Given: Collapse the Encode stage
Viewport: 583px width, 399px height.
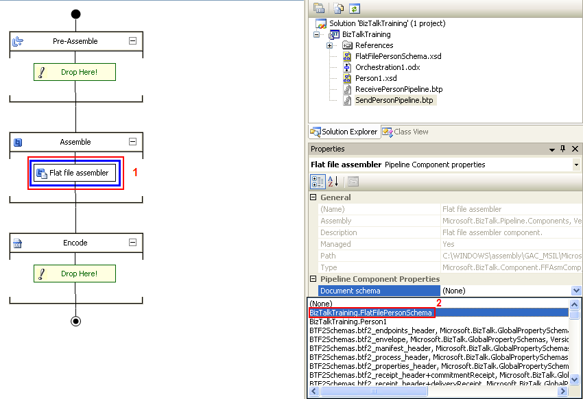Looking at the screenshot, I should pos(133,242).
